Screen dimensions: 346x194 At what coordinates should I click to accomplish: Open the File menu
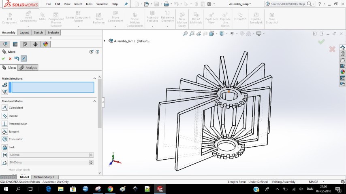tap(49, 4)
